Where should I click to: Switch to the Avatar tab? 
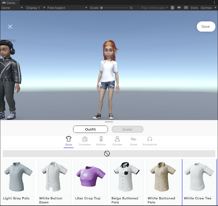(127, 129)
